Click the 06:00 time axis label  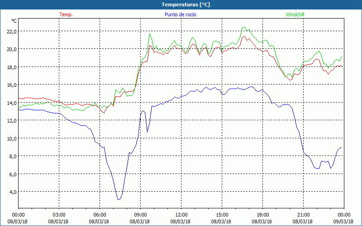[x=100, y=215]
